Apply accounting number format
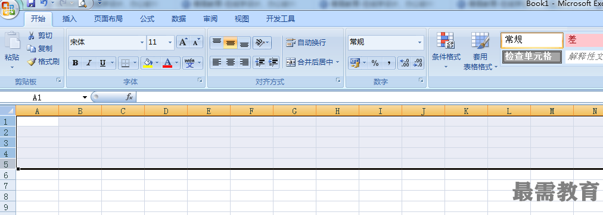The width and height of the screenshot is (603, 215). [x=355, y=63]
